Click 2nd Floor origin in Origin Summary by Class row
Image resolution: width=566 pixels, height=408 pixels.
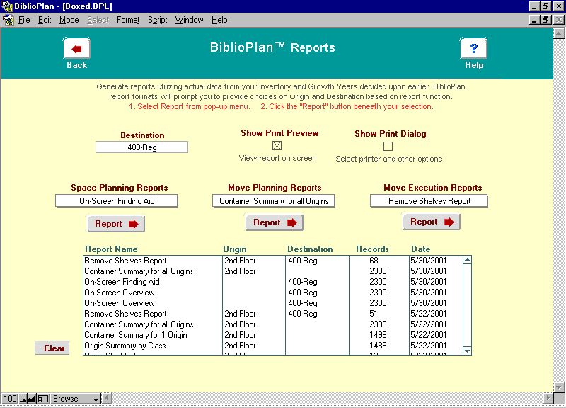point(240,346)
